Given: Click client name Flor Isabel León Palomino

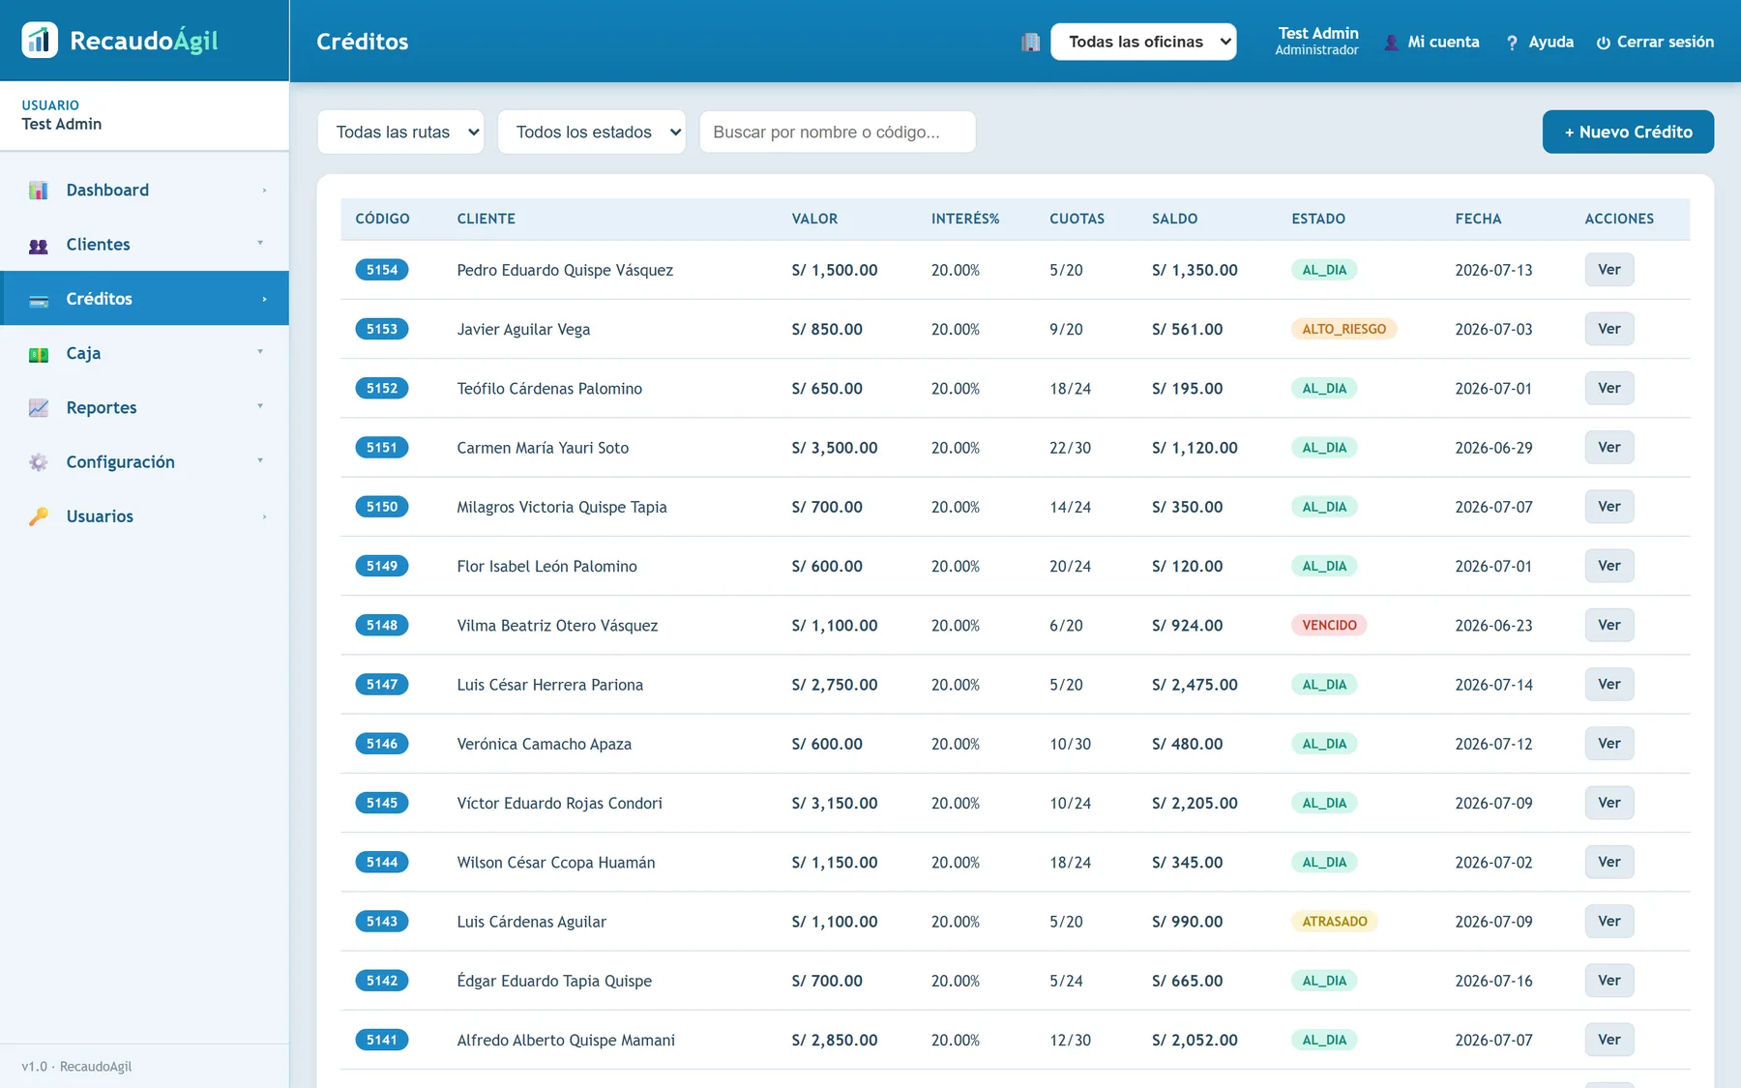Looking at the screenshot, I should click(546, 566).
